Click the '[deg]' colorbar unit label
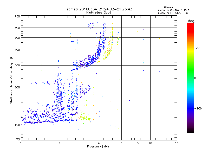The image size is (208, 156). [191, 21]
